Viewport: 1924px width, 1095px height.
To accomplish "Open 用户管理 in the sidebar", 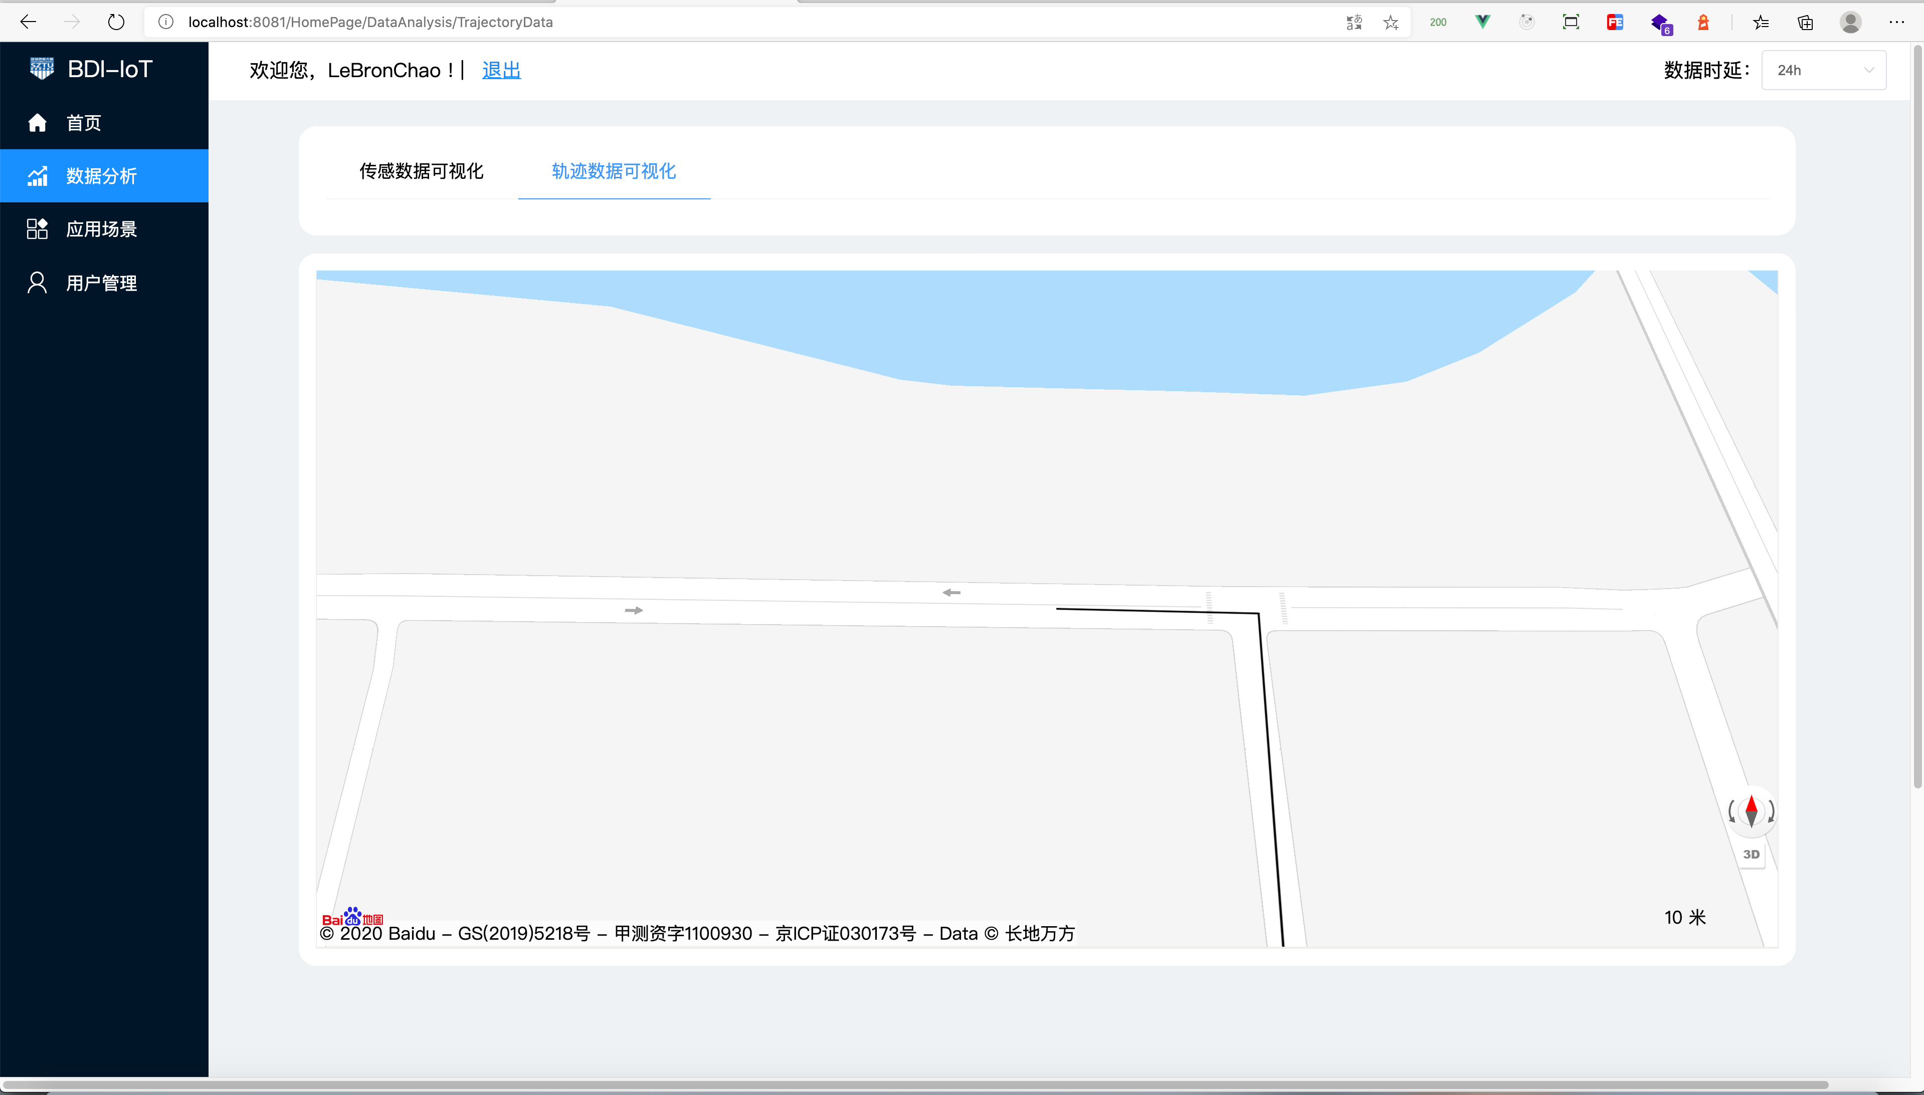I will pyautogui.click(x=102, y=283).
